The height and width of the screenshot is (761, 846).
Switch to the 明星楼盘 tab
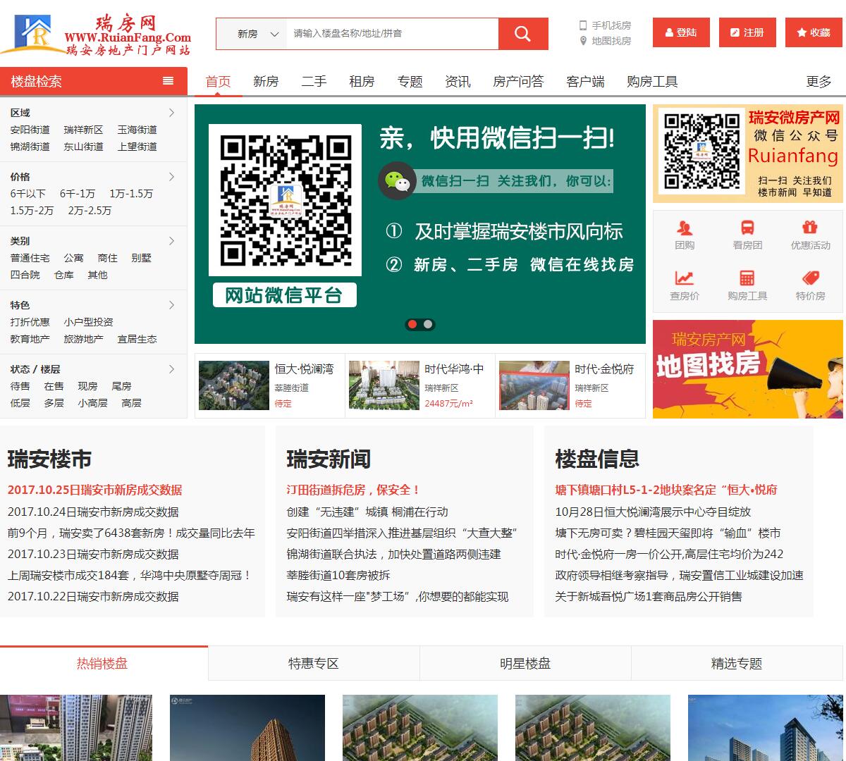525,663
